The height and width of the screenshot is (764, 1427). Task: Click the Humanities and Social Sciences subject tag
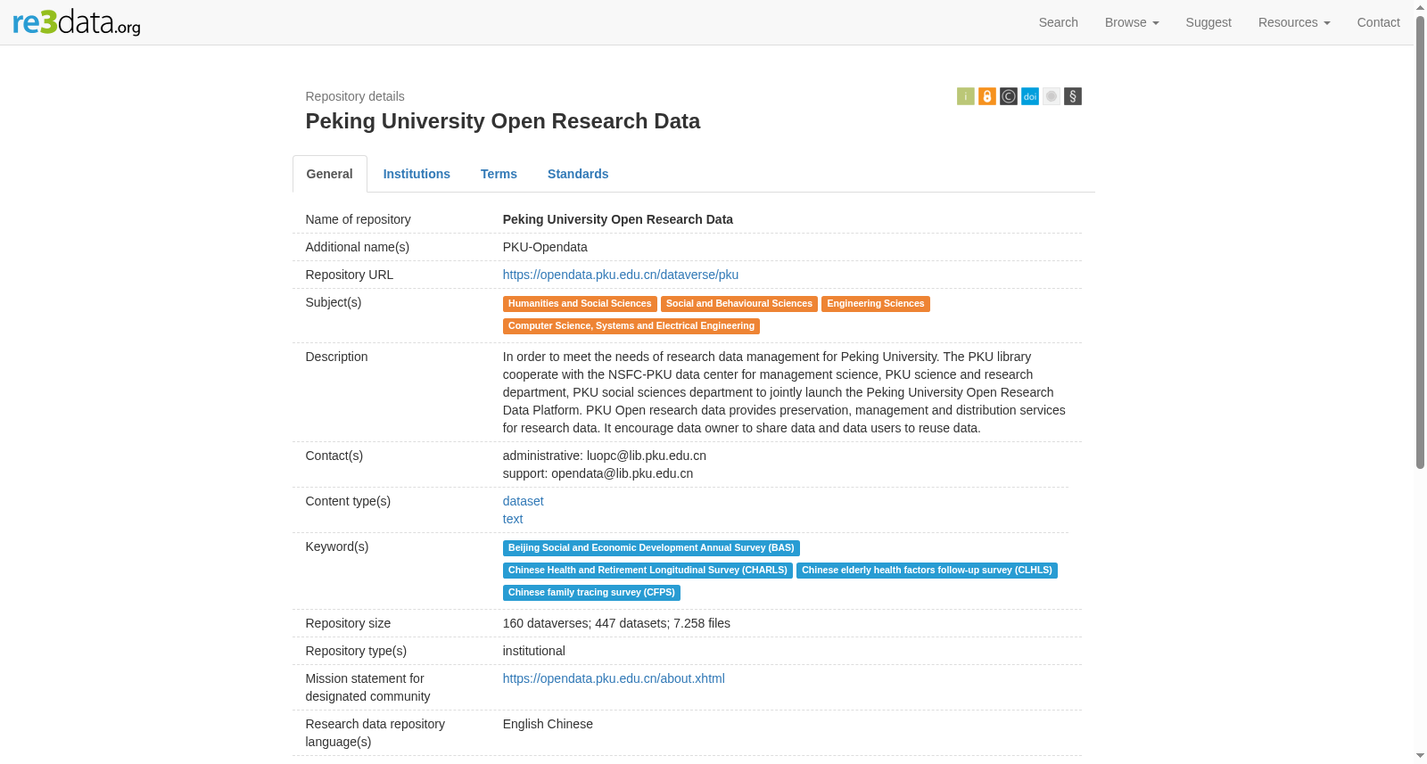[580, 304]
